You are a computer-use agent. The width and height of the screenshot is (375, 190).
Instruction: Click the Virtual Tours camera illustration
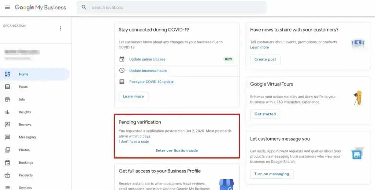pyautogui.click(x=358, y=98)
